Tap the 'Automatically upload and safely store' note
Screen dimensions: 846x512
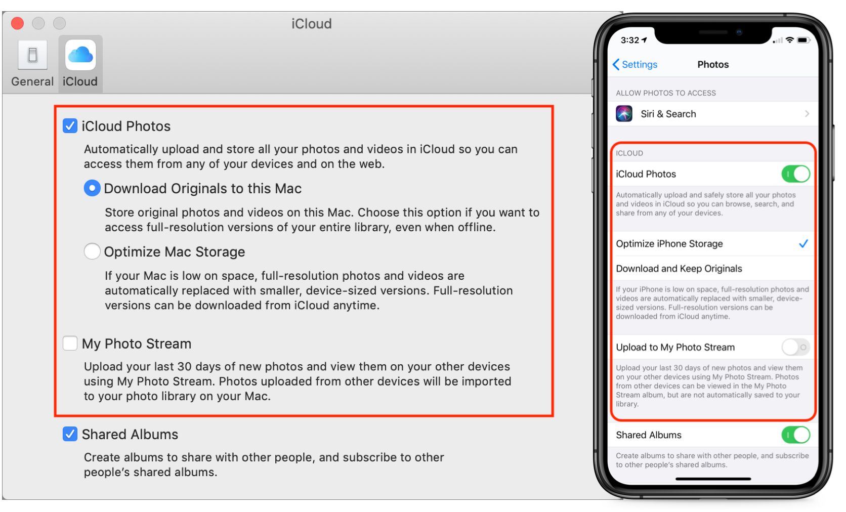point(706,204)
